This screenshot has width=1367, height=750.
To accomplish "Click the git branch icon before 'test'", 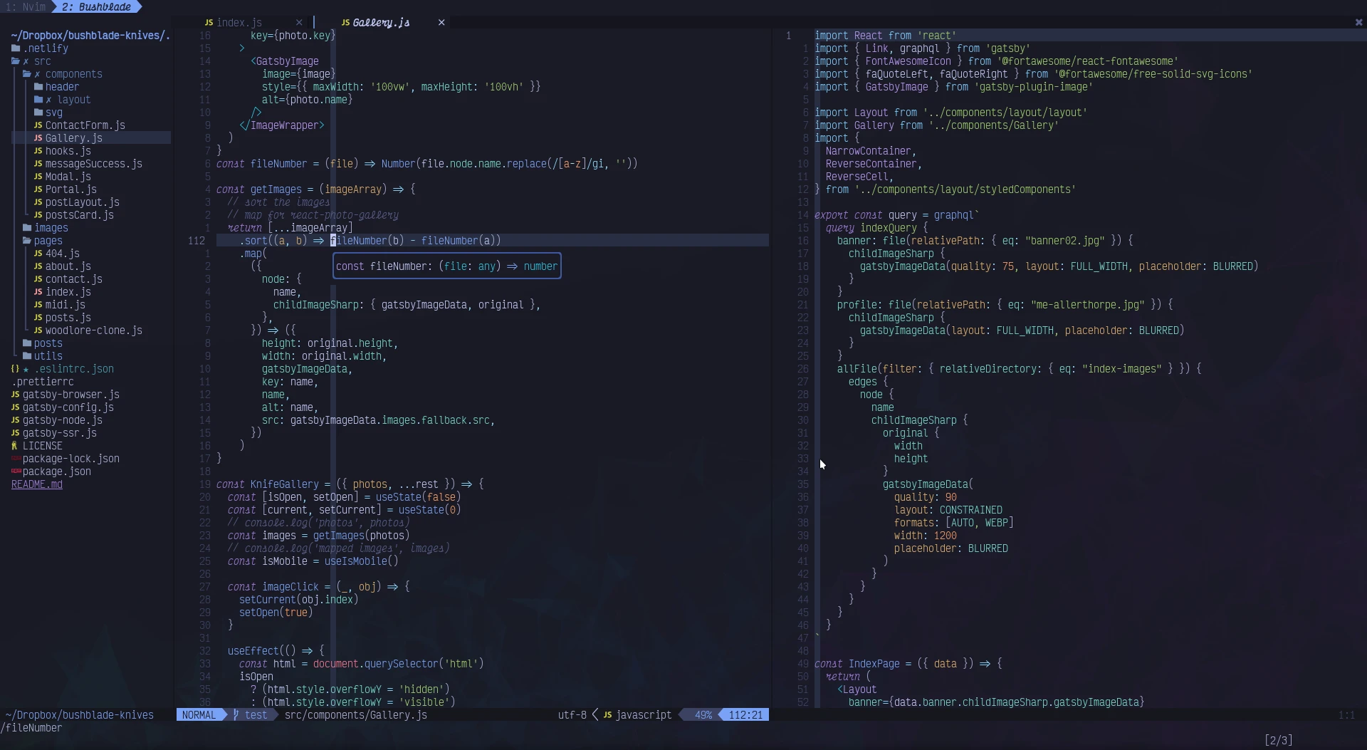I will click(x=235, y=715).
